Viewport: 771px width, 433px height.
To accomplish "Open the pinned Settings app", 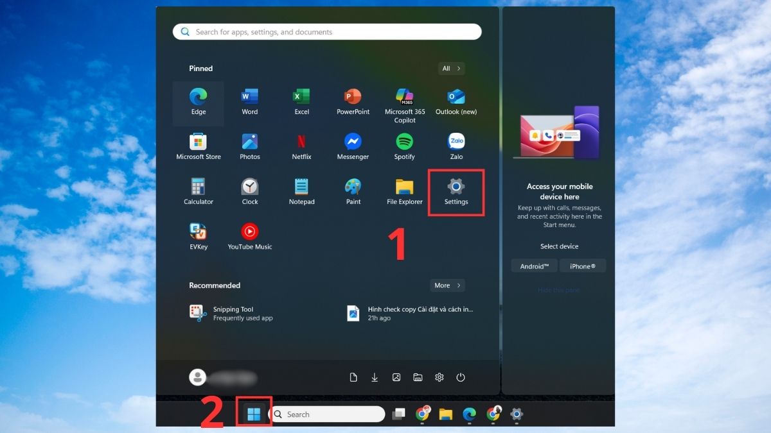I will (x=456, y=192).
